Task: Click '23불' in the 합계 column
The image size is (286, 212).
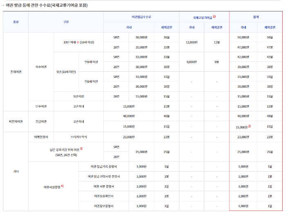Action: pos(270,137)
